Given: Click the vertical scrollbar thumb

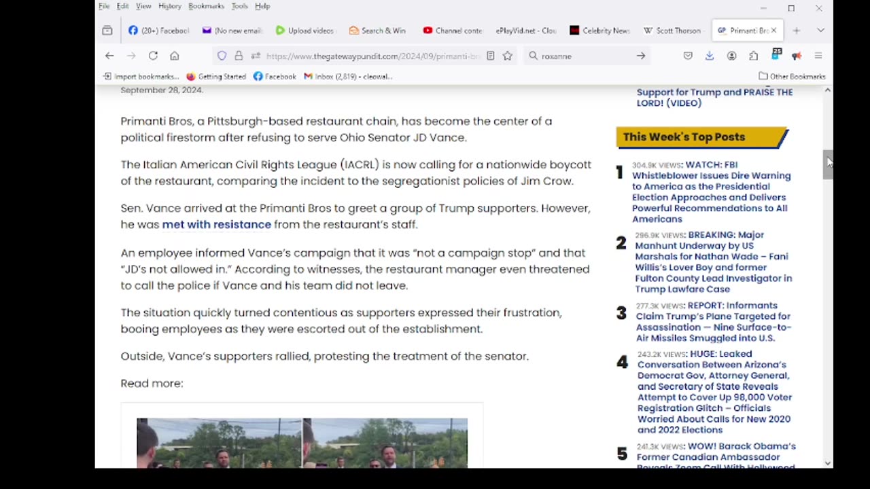Looking at the screenshot, I should tap(827, 164).
